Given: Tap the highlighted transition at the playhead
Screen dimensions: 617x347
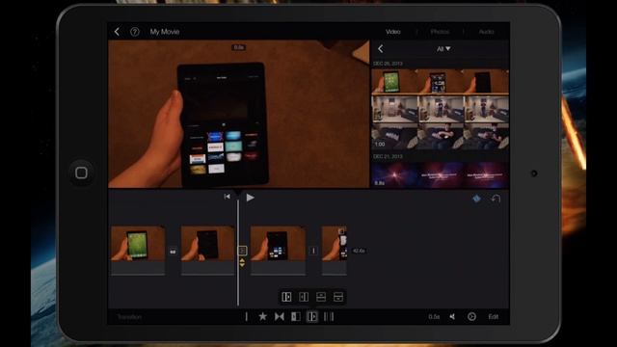Looking at the screenshot, I should (242, 251).
